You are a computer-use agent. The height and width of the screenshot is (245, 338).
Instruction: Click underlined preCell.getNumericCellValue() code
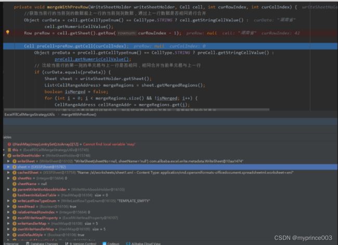coord(92,59)
